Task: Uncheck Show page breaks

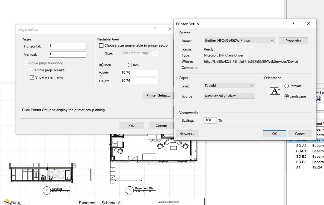Action: pyautogui.click(x=32, y=70)
